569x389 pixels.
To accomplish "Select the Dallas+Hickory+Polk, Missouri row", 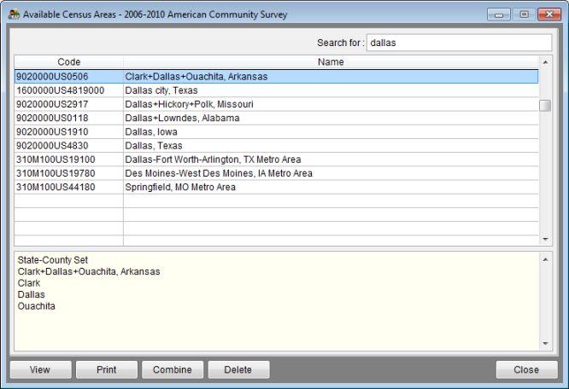I will (x=276, y=104).
